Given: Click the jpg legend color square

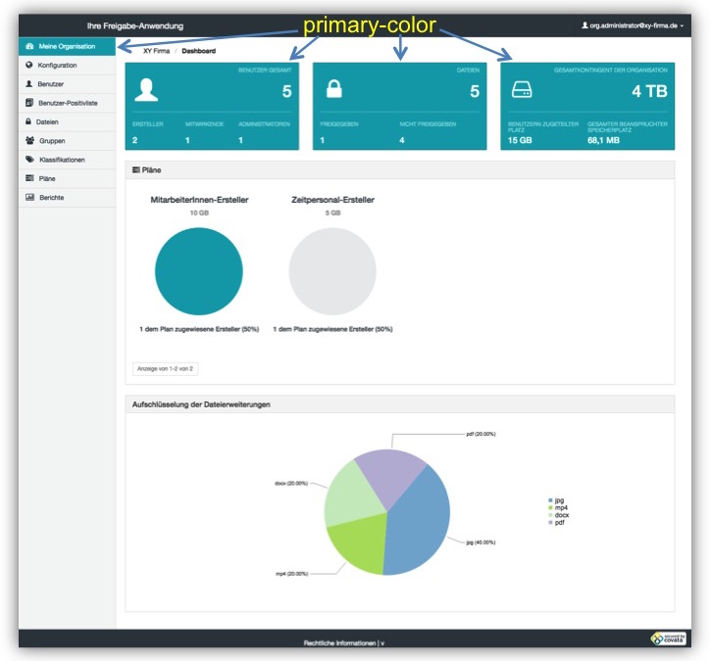Looking at the screenshot, I should pos(550,500).
